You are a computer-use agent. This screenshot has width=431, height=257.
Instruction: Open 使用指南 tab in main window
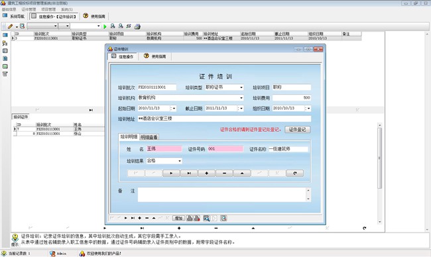point(94,16)
